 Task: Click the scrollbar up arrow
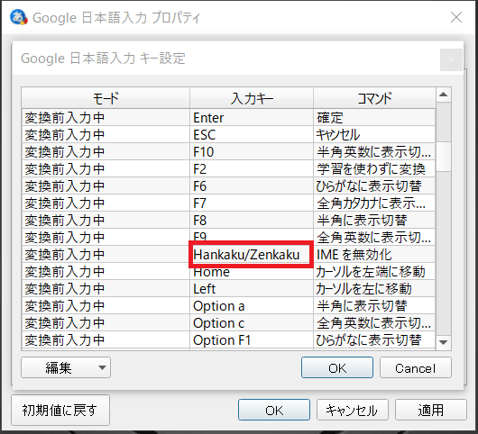(x=444, y=95)
